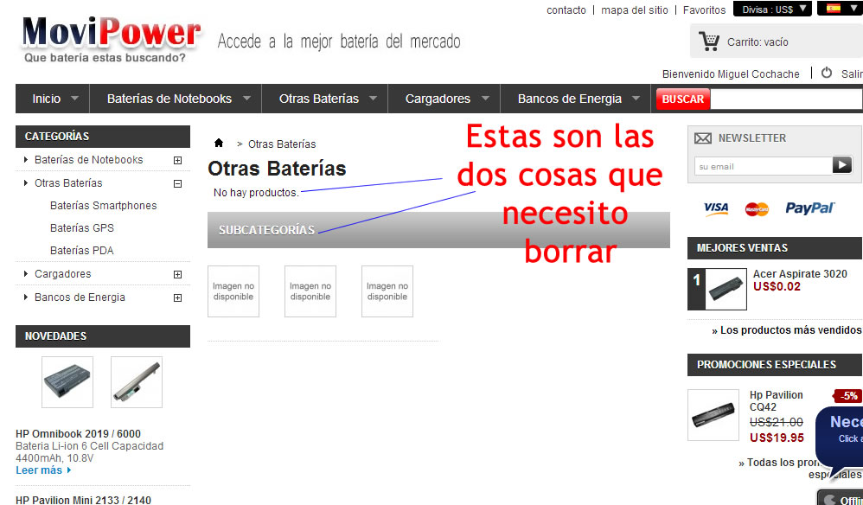Click the power icon next to Salir
This screenshot has height=505, width=863.
827,73
